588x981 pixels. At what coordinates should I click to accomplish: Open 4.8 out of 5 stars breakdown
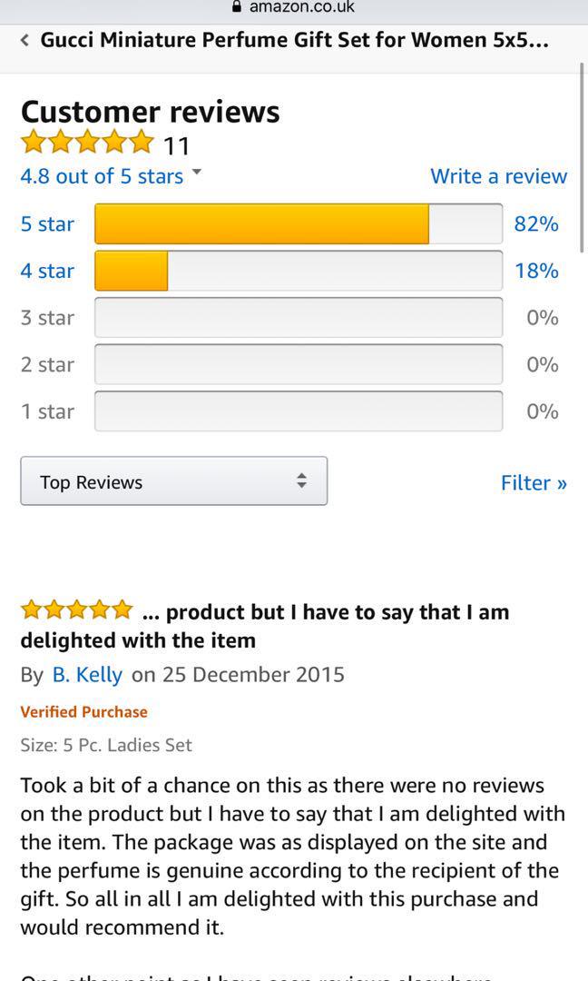102,176
